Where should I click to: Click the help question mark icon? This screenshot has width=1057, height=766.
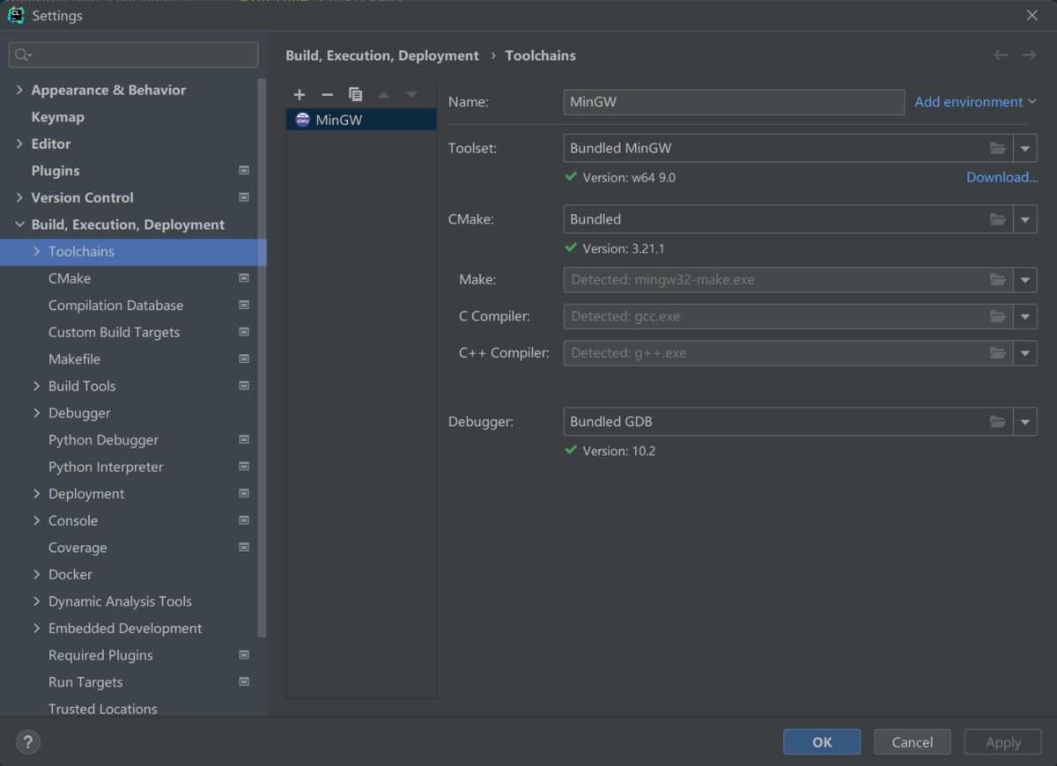28,742
